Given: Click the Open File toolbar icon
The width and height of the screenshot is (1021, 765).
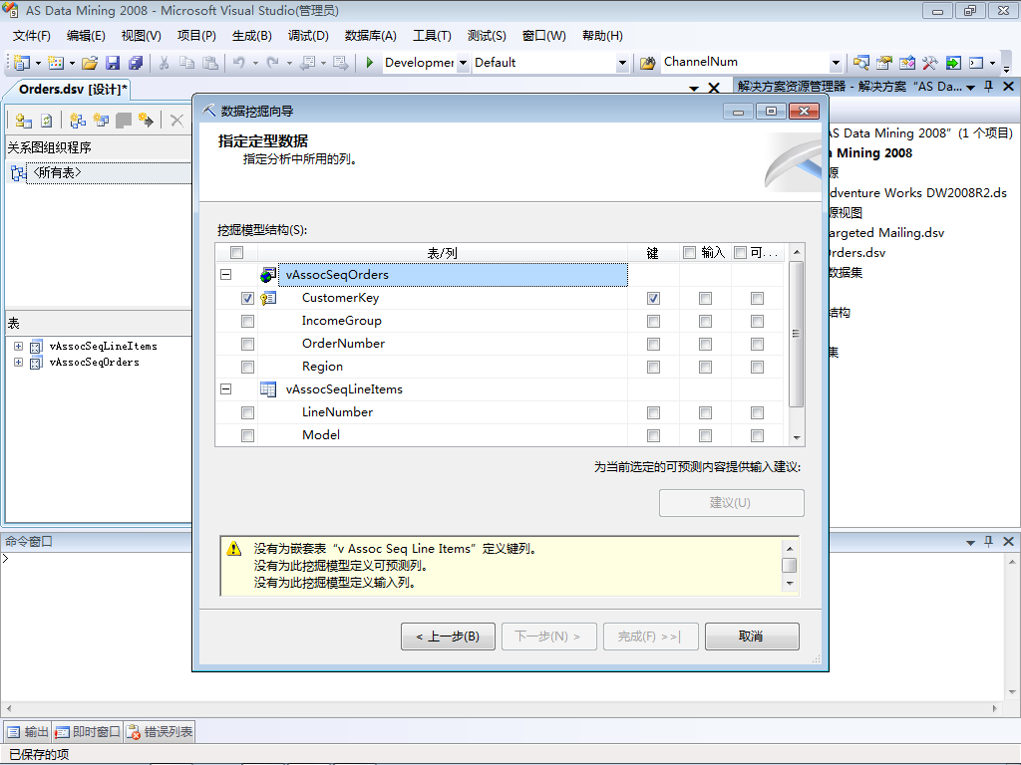Looking at the screenshot, I should click(90, 63).
